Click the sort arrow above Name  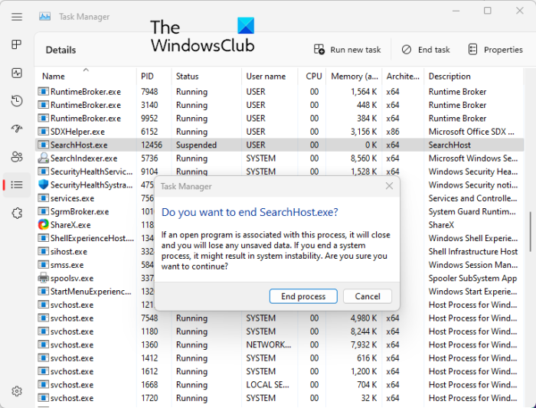[86, 70]
